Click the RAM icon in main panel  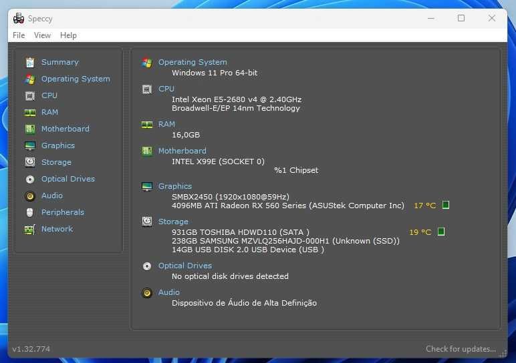point(147,124)
